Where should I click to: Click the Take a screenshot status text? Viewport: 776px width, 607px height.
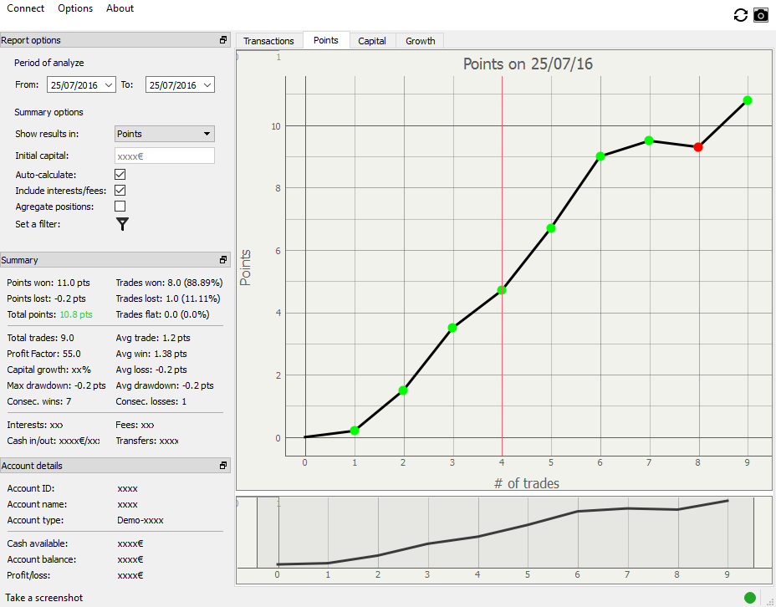pos(44,598)
